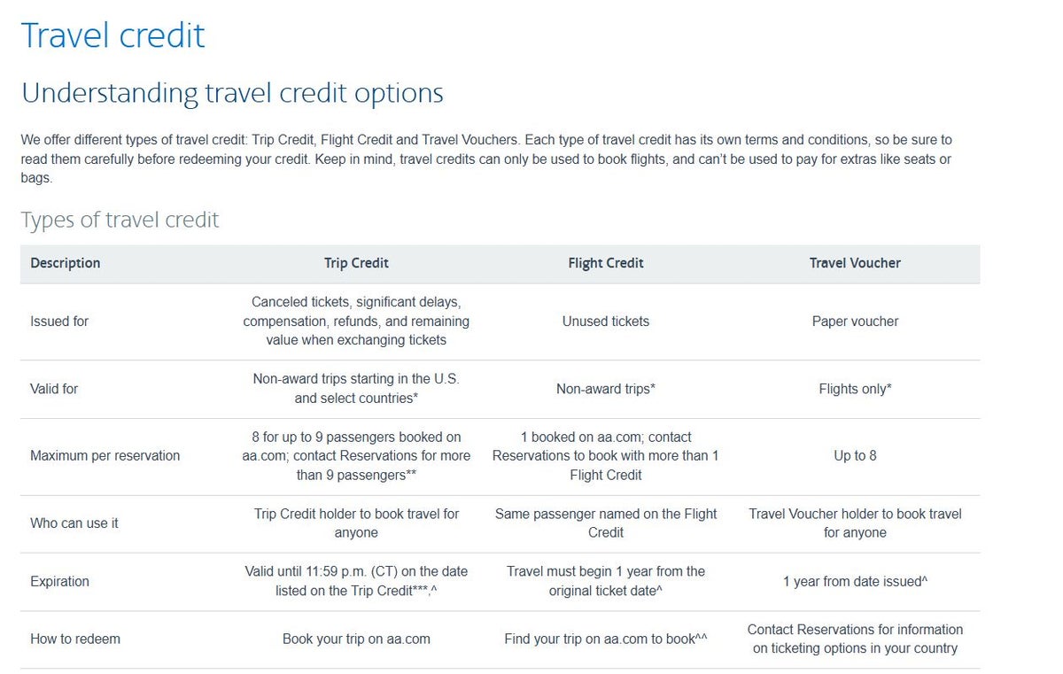
Task: Click the "Flights only*" cell
Action: coord(855,389)
